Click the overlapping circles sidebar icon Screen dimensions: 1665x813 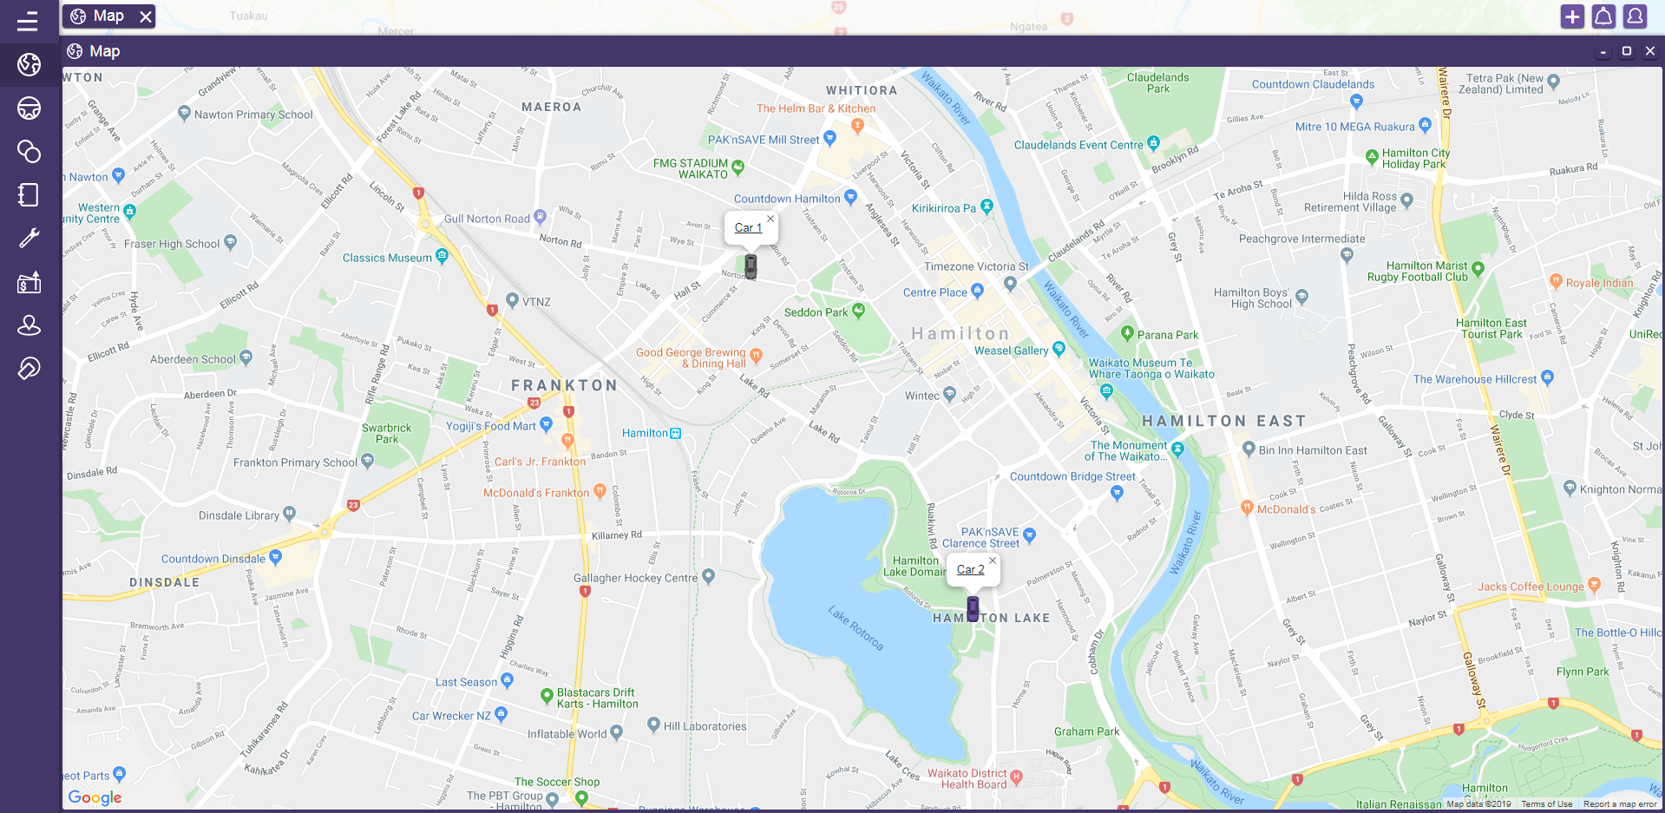click(x=29, y=152)
